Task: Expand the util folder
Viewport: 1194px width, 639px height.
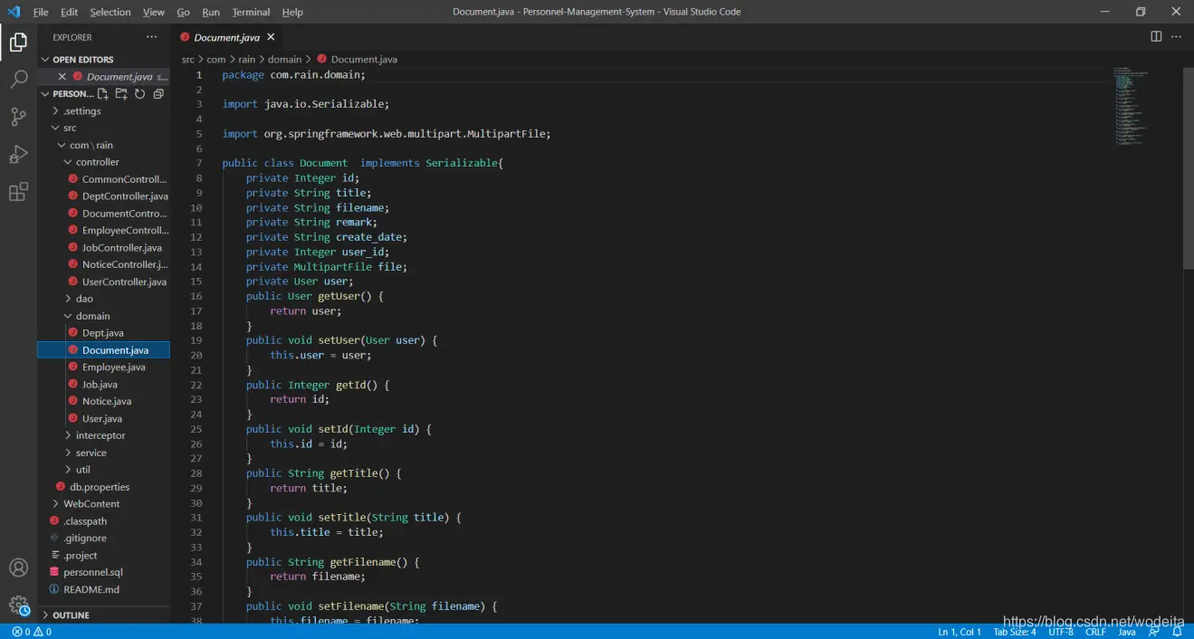Action: tap(103, 470)
